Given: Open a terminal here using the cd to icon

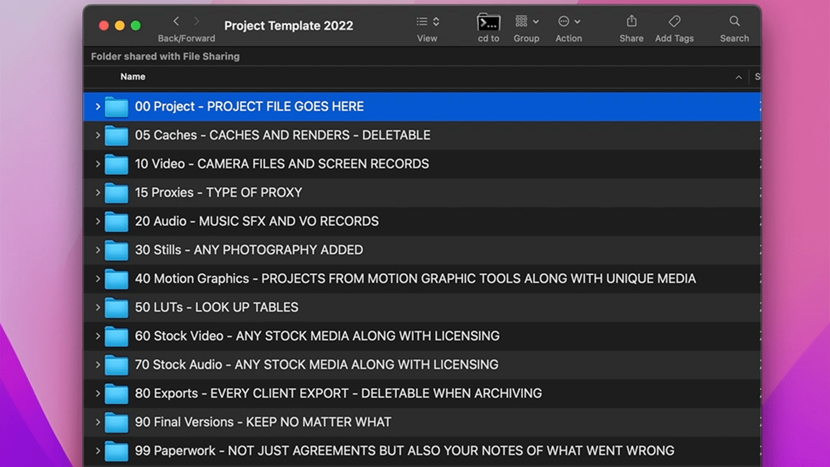Looking at the screenshot, I should [x=489, y=23].
